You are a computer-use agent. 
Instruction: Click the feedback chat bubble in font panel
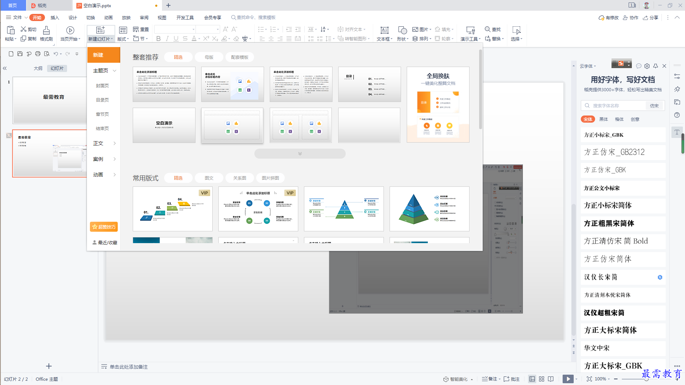639,66
